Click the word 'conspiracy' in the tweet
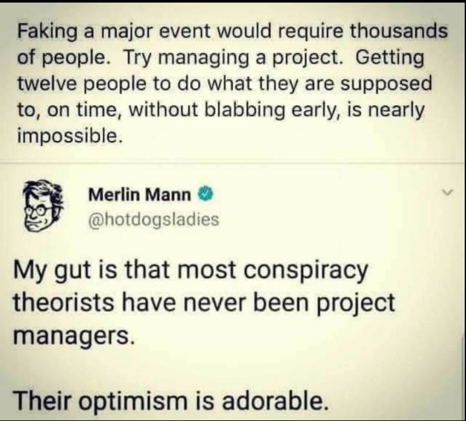Viewport: 466px width, 421px height. pos(312,270)
